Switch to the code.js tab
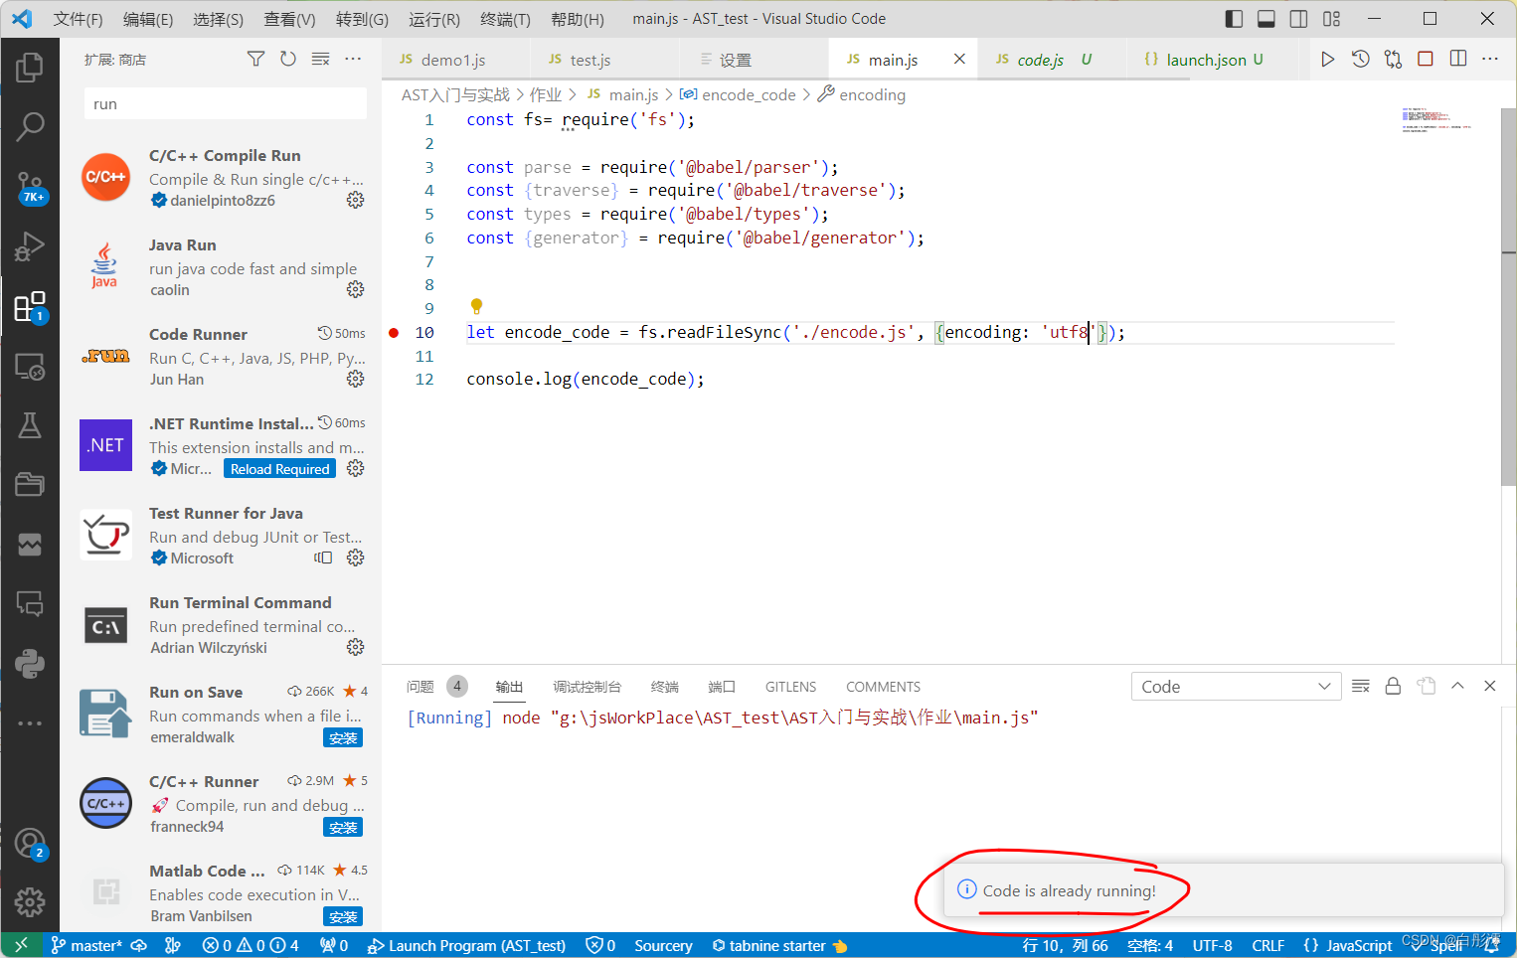1517x958 pixels. [x=1052, y=60]
